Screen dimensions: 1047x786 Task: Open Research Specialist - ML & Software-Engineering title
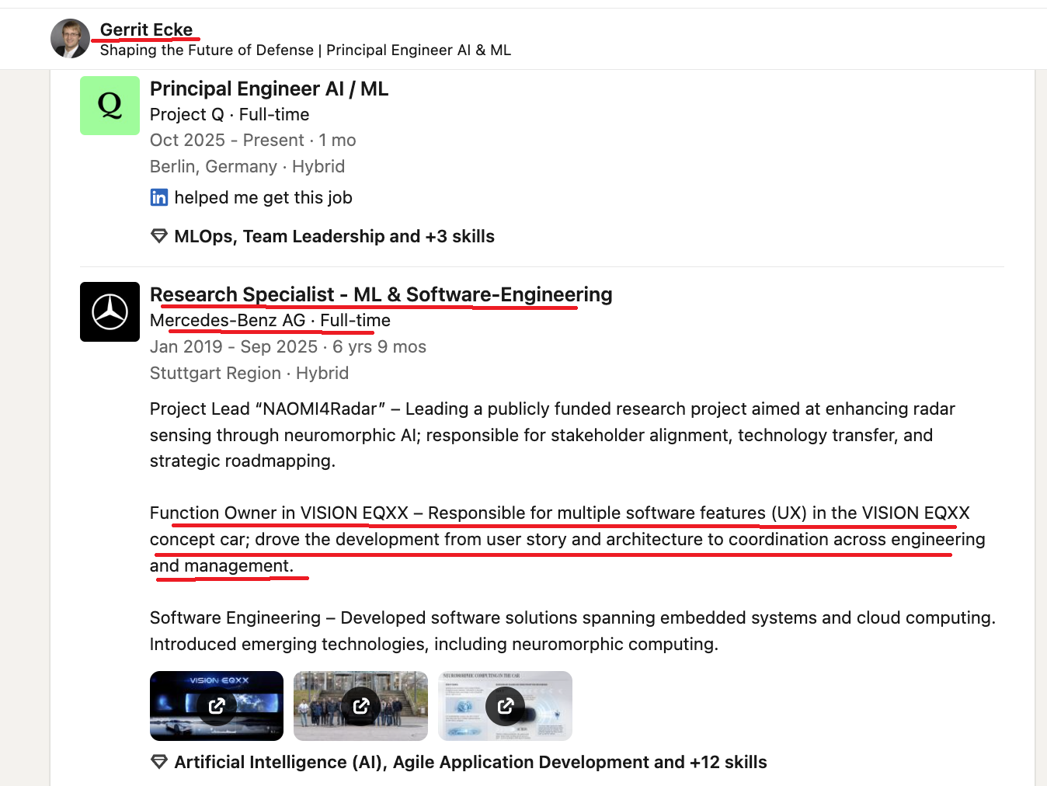pyautogui.click(x=381, y=294)
